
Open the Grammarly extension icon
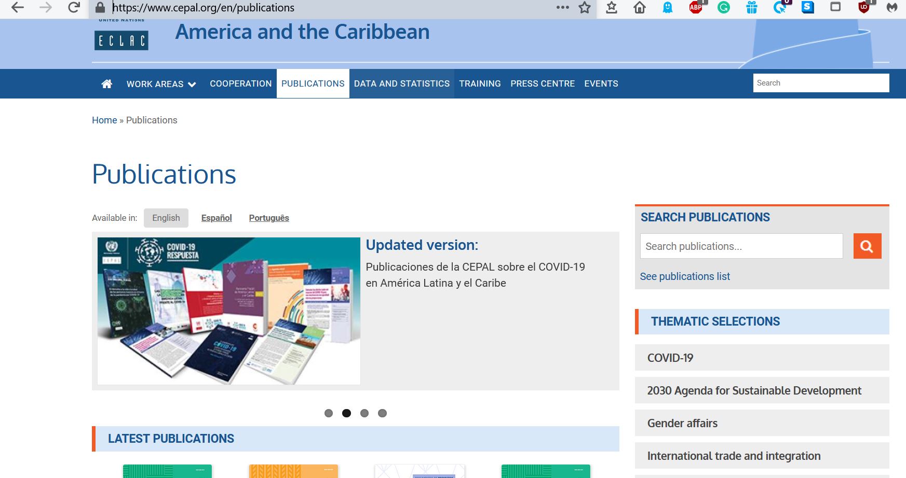(723, 8)
